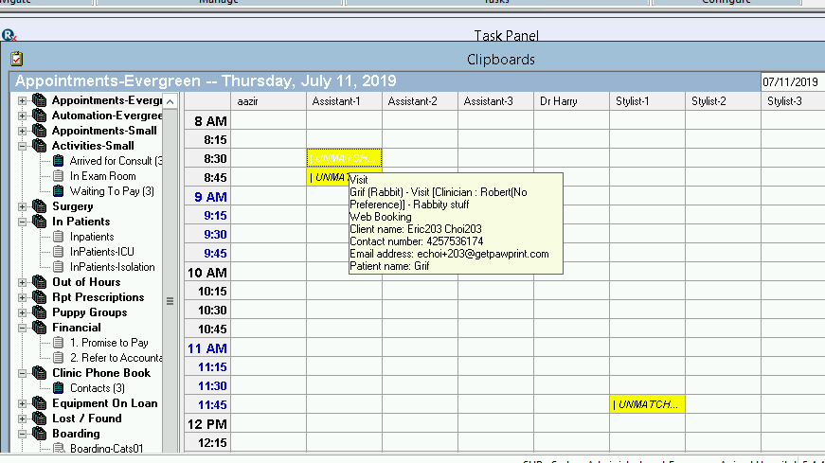
Task: Select the 11:45 unmatched appointment for Stylist-1
Action: [x=647, y=404]
